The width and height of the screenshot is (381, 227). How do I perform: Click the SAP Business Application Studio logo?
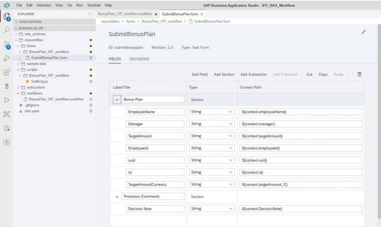tap(7, 5)
